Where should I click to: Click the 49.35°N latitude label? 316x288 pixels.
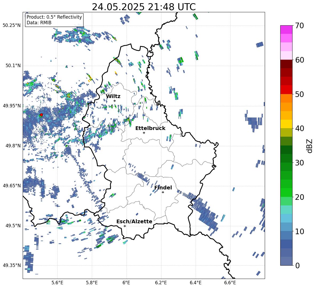pyautogui.click(x=12, y=265)
